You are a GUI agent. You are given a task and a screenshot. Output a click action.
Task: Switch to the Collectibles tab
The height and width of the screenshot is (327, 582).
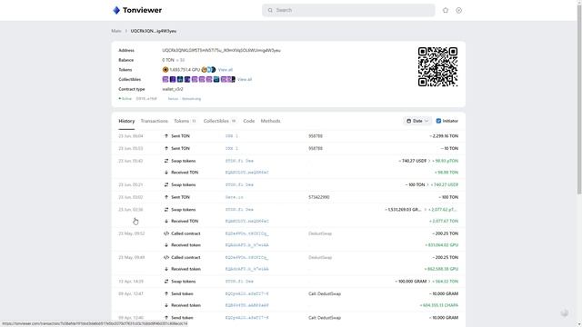coord(220,121)
